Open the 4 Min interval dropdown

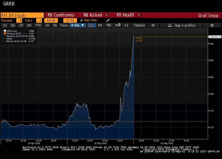[77, 25]
